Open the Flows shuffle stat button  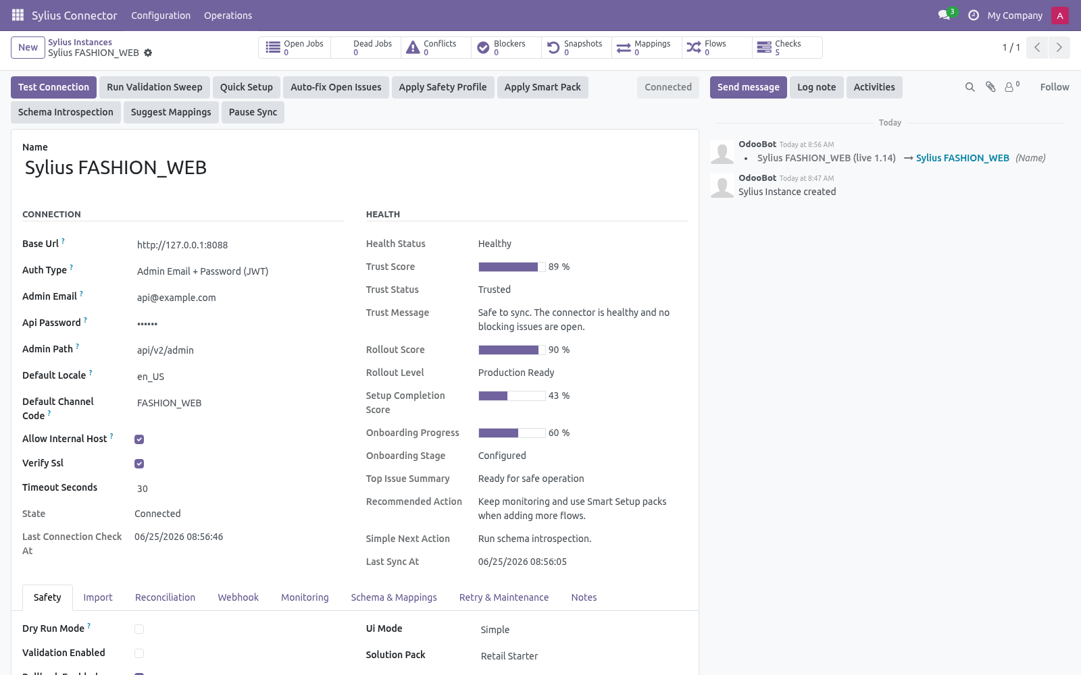[x=717, y=48]
